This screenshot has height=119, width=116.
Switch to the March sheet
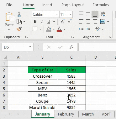point(88,114)
